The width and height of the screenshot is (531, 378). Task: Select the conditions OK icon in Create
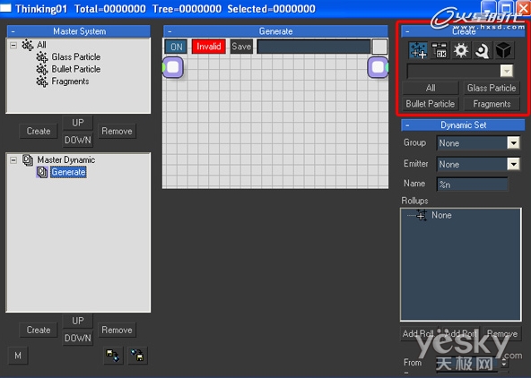pos(440,50)
